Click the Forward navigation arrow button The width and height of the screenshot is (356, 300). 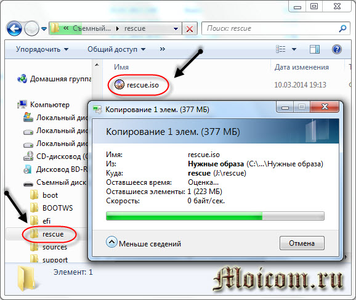tap(31, 28)
